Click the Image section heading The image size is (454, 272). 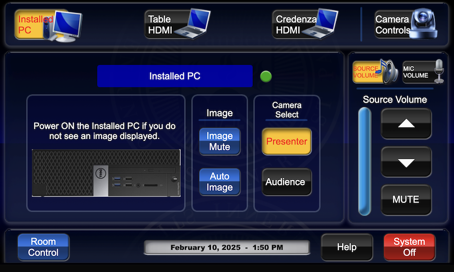point(219,113)
